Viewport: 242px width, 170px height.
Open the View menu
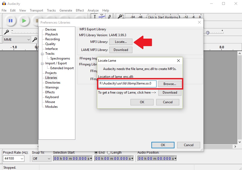(23, 10)
